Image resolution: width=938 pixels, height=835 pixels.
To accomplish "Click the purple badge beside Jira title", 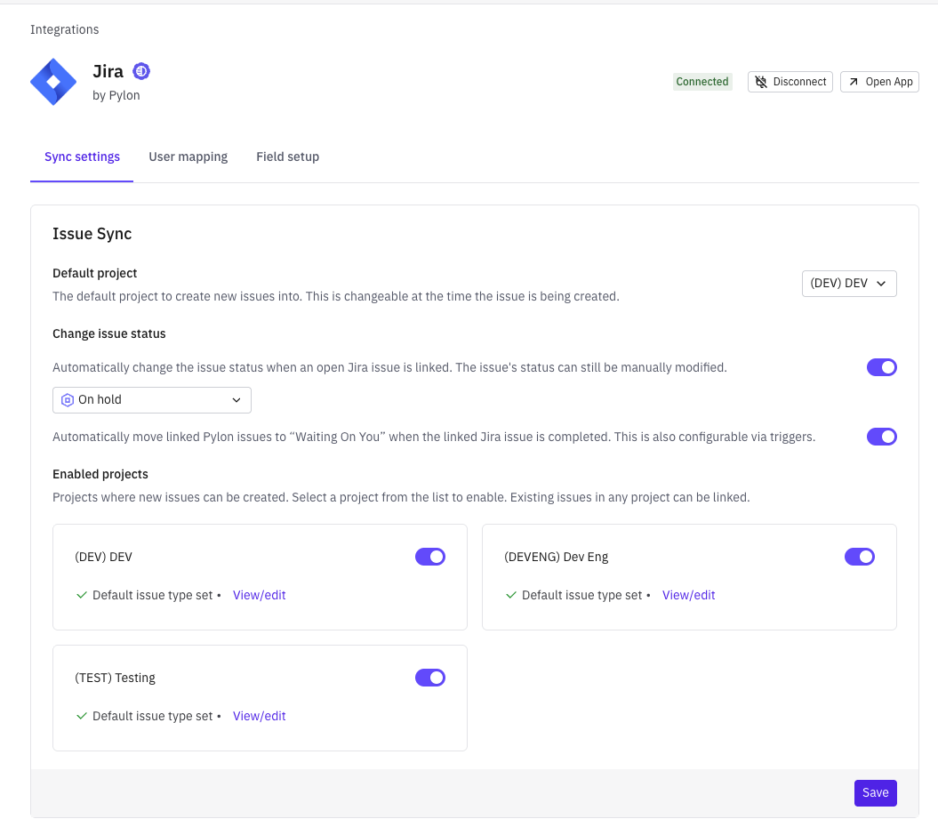I will pos(140,71).
